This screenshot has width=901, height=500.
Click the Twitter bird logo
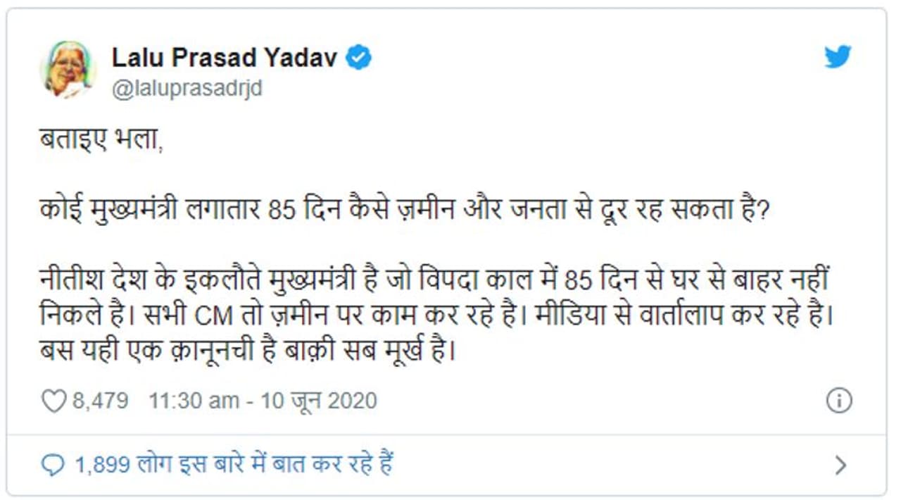coord(838,57)
